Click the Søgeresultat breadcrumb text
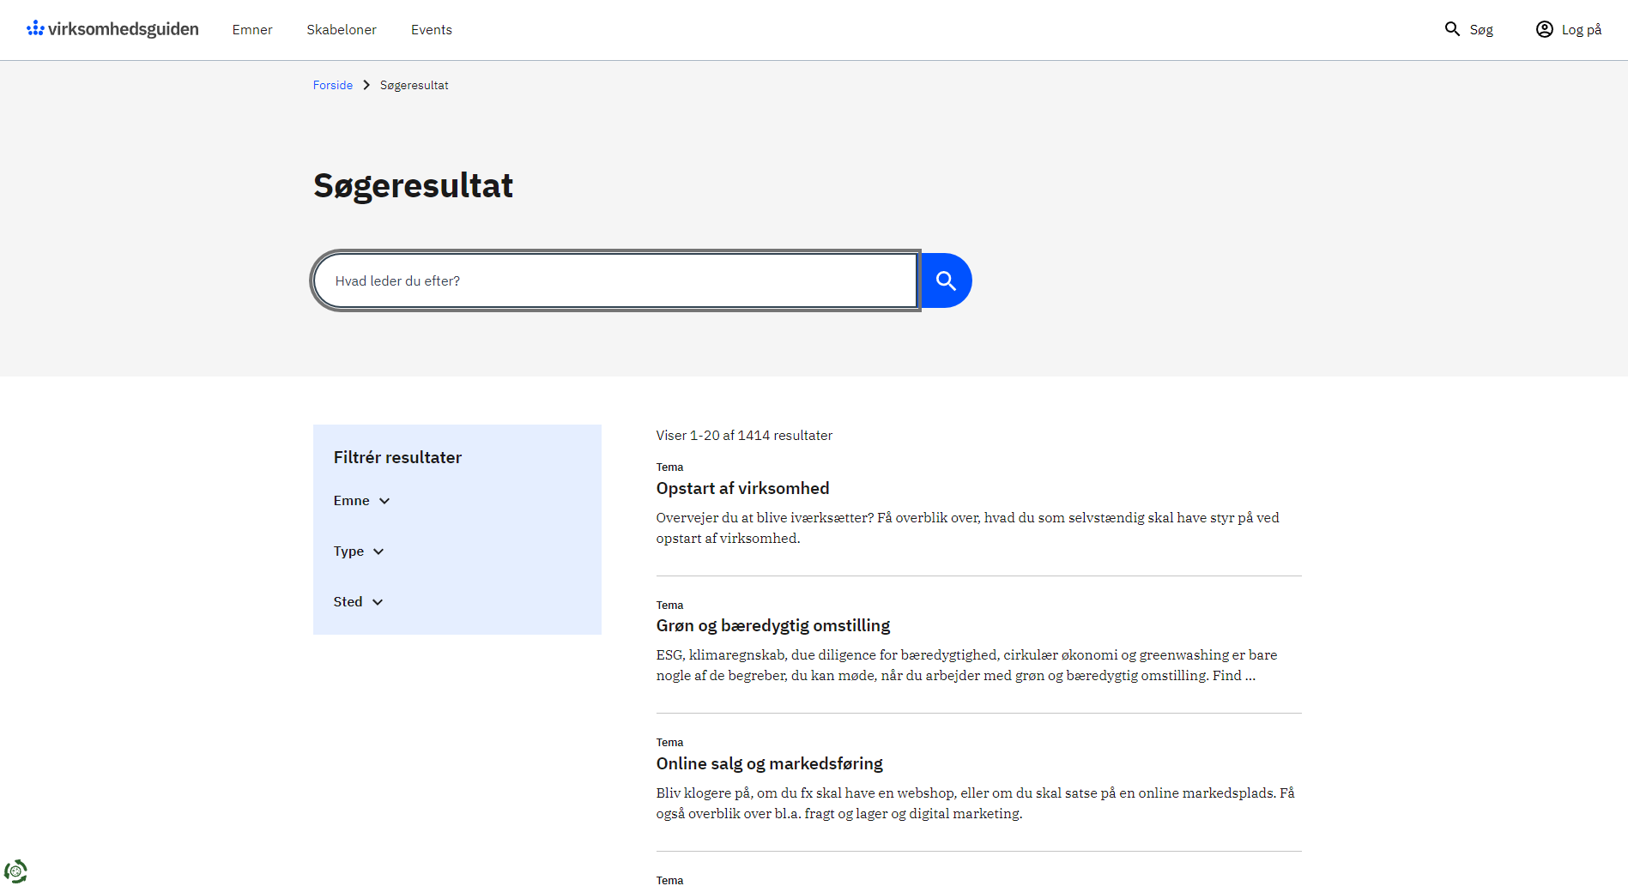1628x886 pixels. [x=414, y=85]
